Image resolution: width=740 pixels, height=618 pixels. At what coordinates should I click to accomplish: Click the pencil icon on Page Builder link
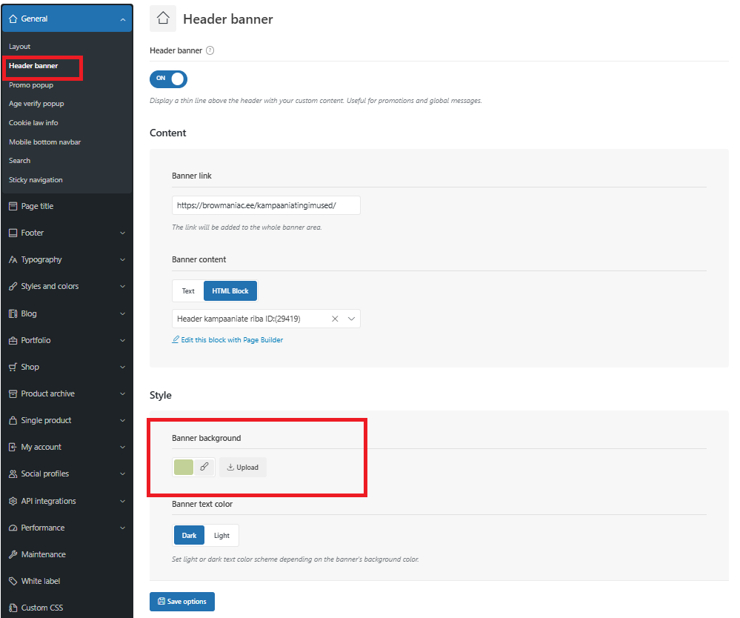pyautogui.click(x=176, y=339)
